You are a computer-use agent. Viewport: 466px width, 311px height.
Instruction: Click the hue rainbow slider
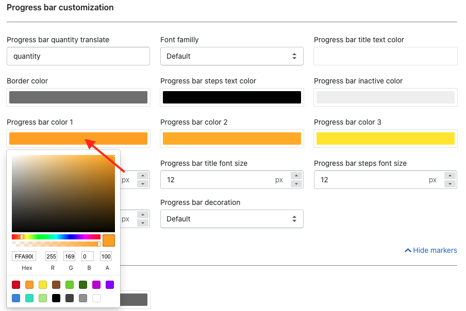56,237
